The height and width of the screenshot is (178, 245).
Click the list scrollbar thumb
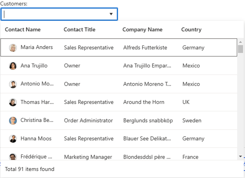pyautogui.click(x=241, y=49)
